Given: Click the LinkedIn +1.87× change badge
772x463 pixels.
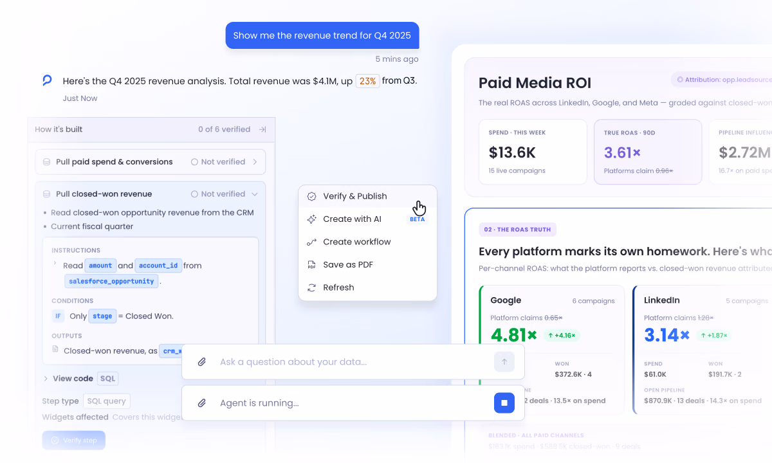Looking at the screenshot, I should point(713,336).
